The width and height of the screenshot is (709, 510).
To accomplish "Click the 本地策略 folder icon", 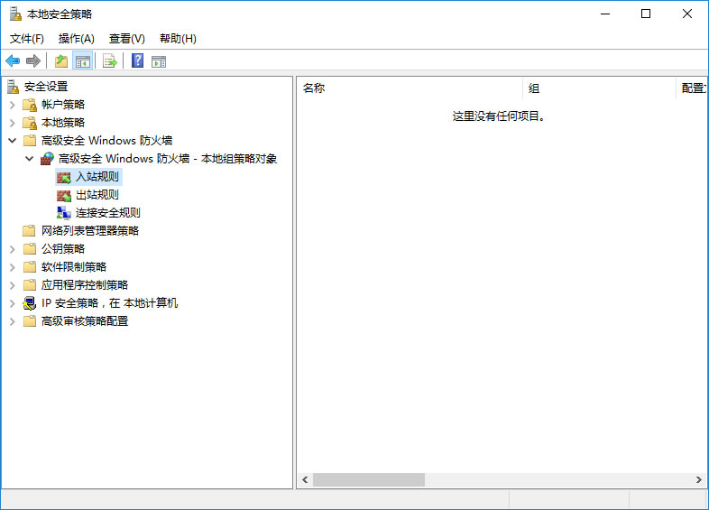I will [x=30, y=123].
